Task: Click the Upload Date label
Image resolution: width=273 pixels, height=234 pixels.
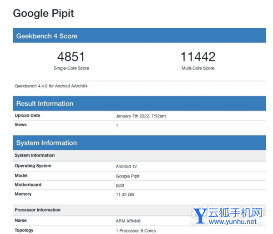Action: [x=27, y=115]
